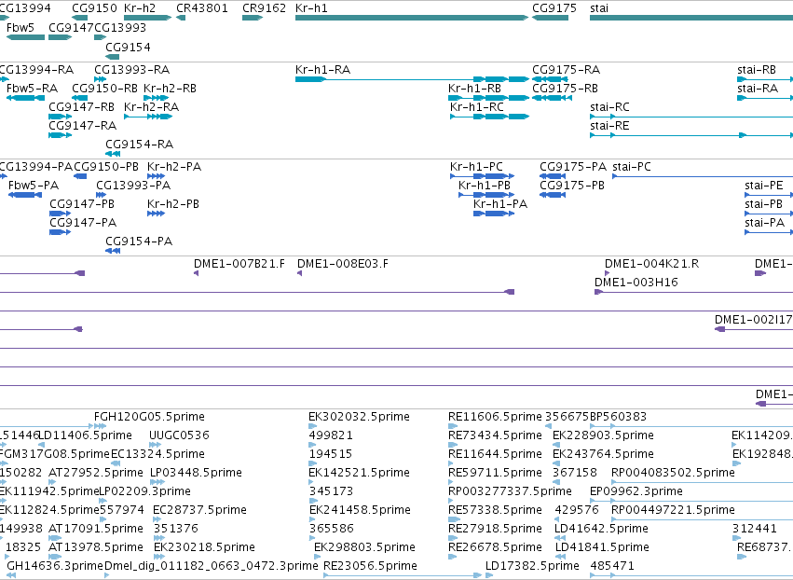The height and width of the screenshot is (580, 793).
Task: Click the Kr-h1-PA protein label
Action: point(500,204)
